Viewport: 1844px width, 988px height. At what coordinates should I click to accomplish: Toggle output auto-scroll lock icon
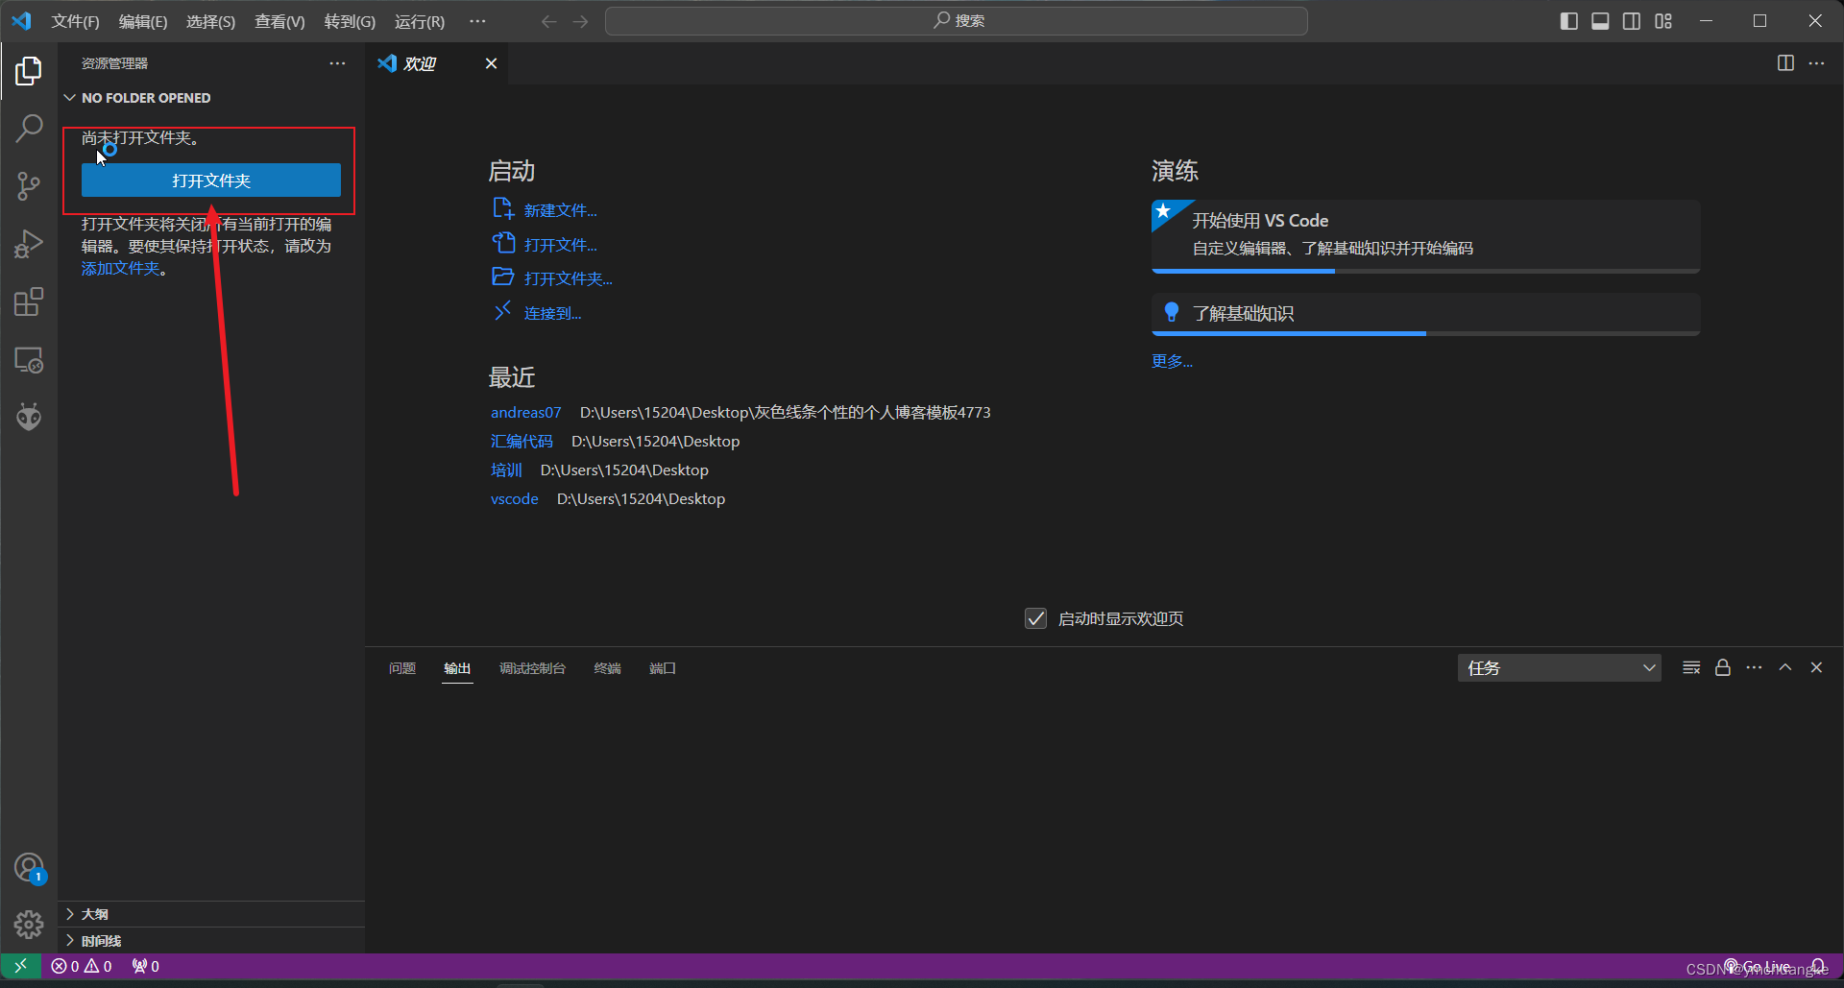[x=1723, y=667]
